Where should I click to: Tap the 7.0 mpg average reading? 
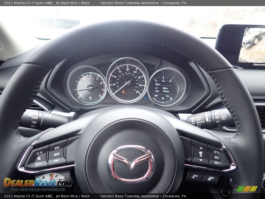166,91
